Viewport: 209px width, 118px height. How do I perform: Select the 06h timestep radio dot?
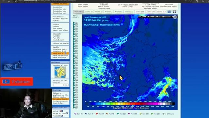74,31
